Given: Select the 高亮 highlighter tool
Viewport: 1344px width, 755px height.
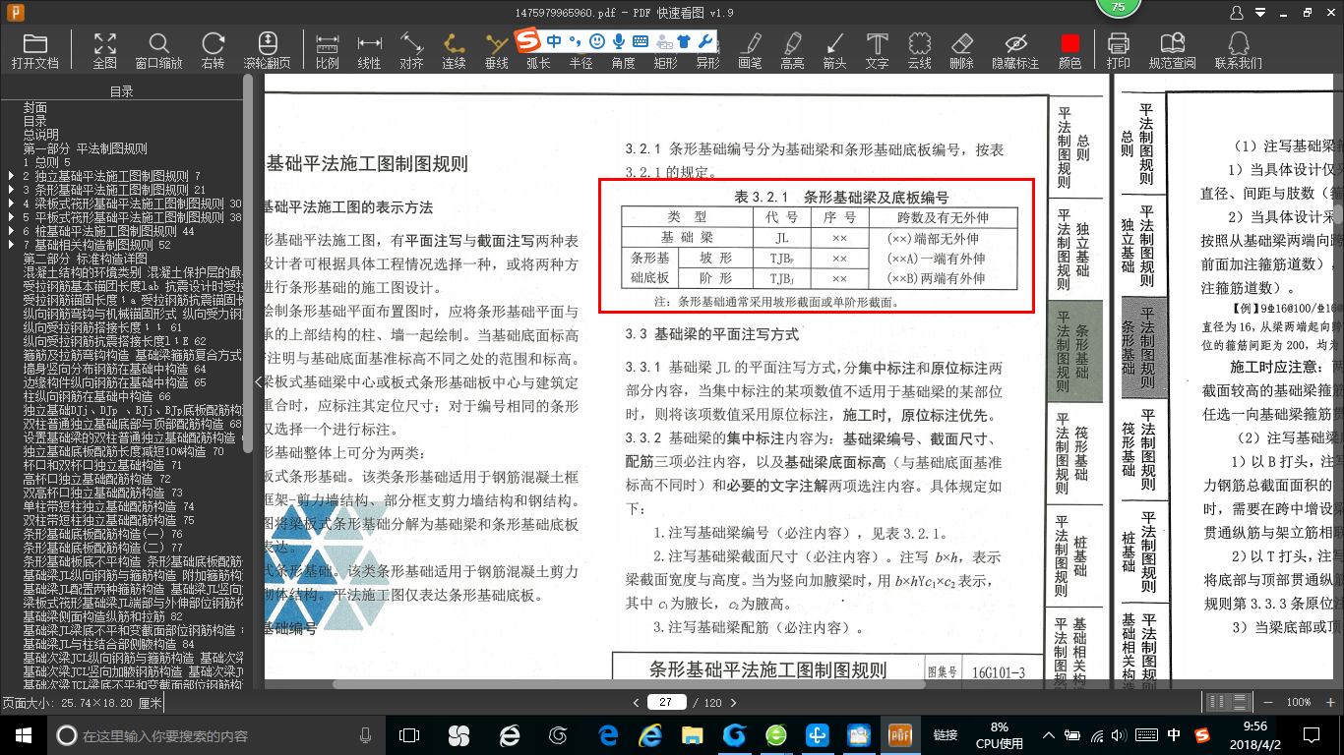Looking at the screenshot, I should (792, 51).
